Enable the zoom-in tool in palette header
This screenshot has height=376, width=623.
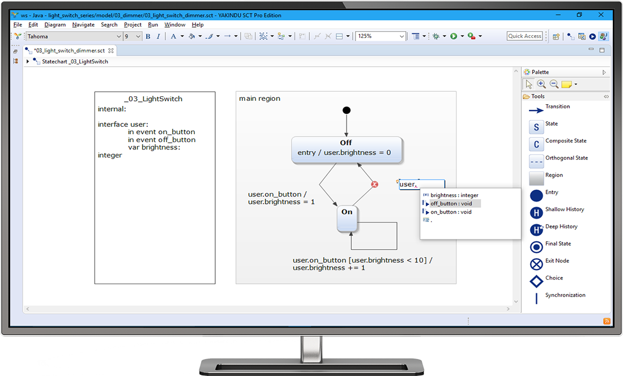point(541,83)
